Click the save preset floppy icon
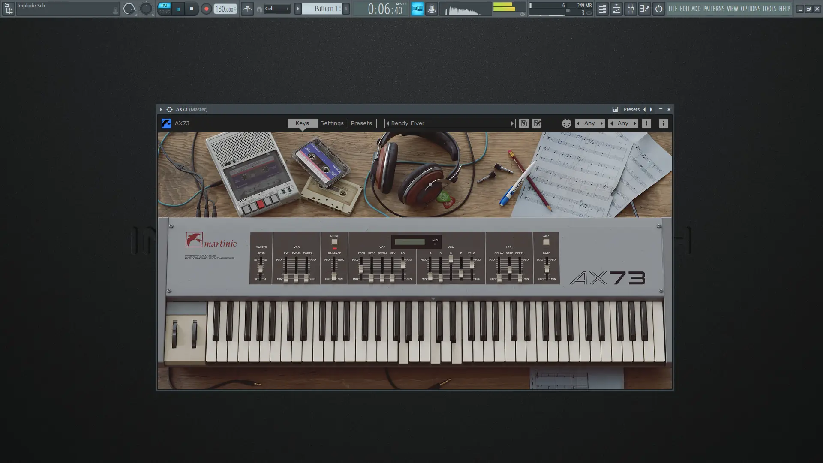 523,123
